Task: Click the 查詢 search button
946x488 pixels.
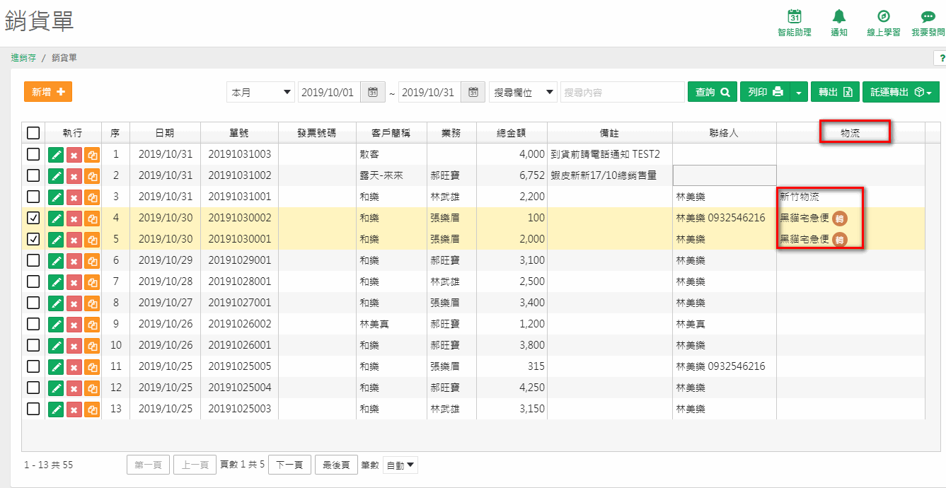Action: pos(713,92)
